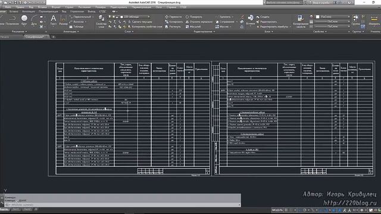
Task: Click the Mirror (Отразить зеркально) tool
Action: coord(199,21)
